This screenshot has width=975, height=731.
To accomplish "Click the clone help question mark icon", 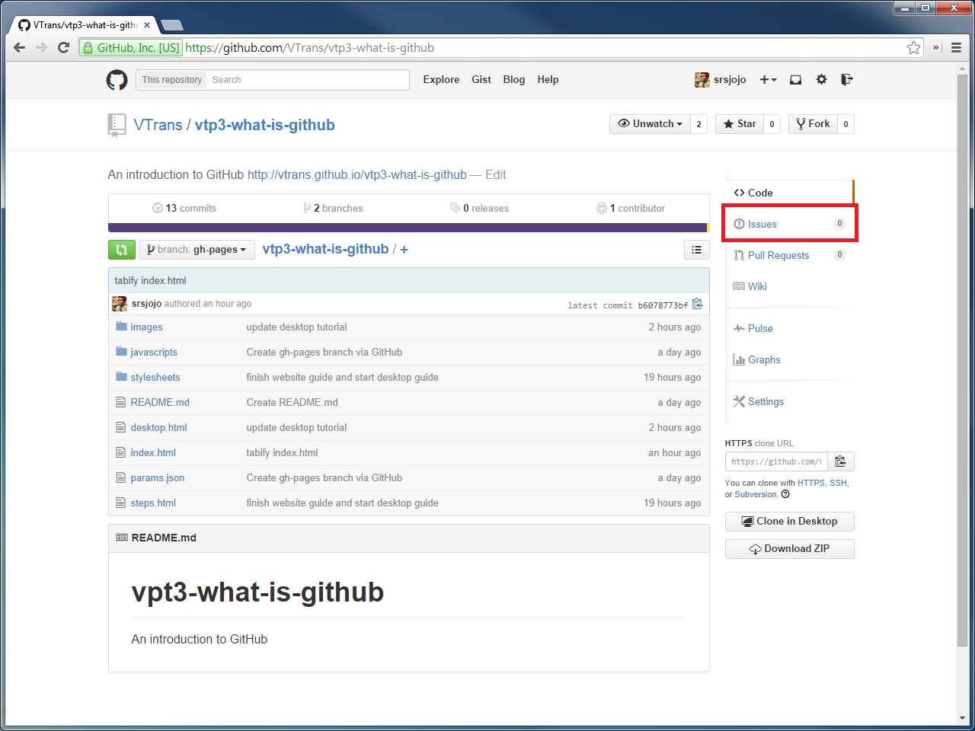I will tap(785, 494).
